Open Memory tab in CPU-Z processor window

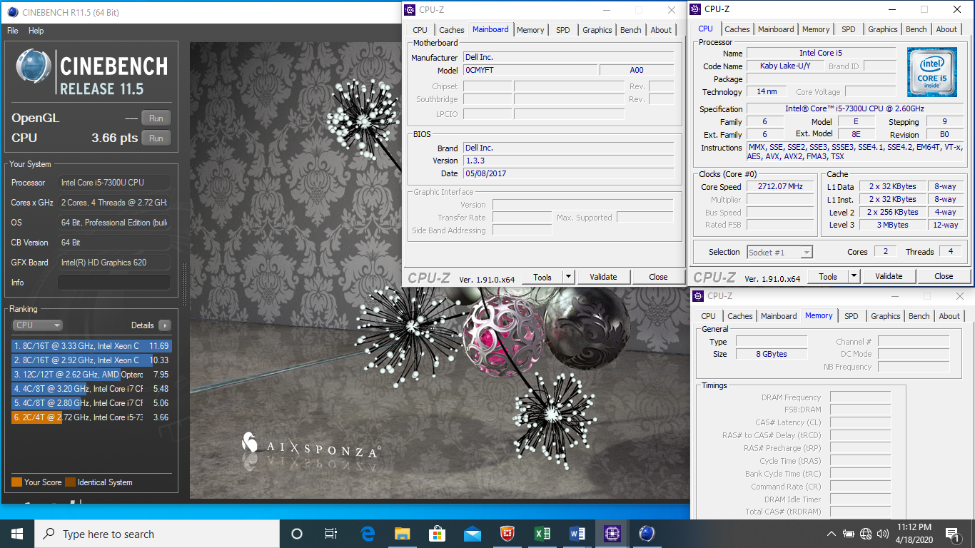[x=816, y=29]
